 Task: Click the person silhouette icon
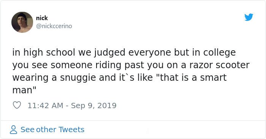pyautogui.click(x=13, y=129)
